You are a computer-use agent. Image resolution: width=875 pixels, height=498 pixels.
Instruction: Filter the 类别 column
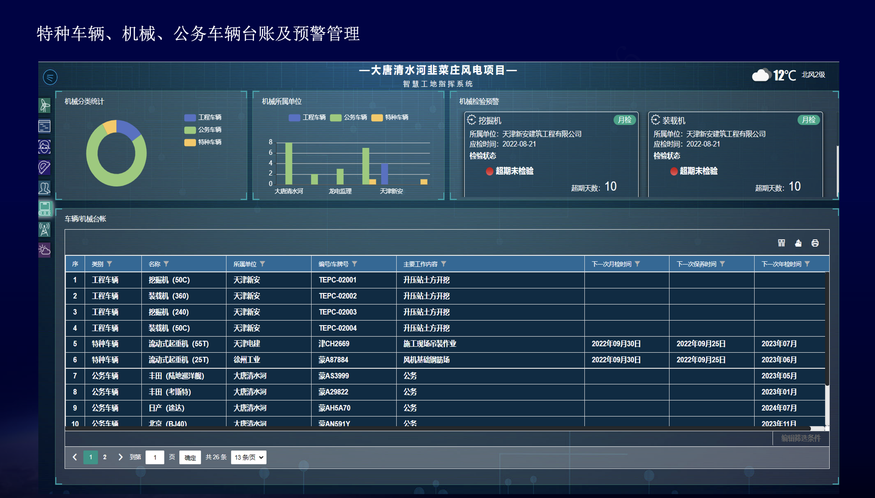(x=109, y=264)
